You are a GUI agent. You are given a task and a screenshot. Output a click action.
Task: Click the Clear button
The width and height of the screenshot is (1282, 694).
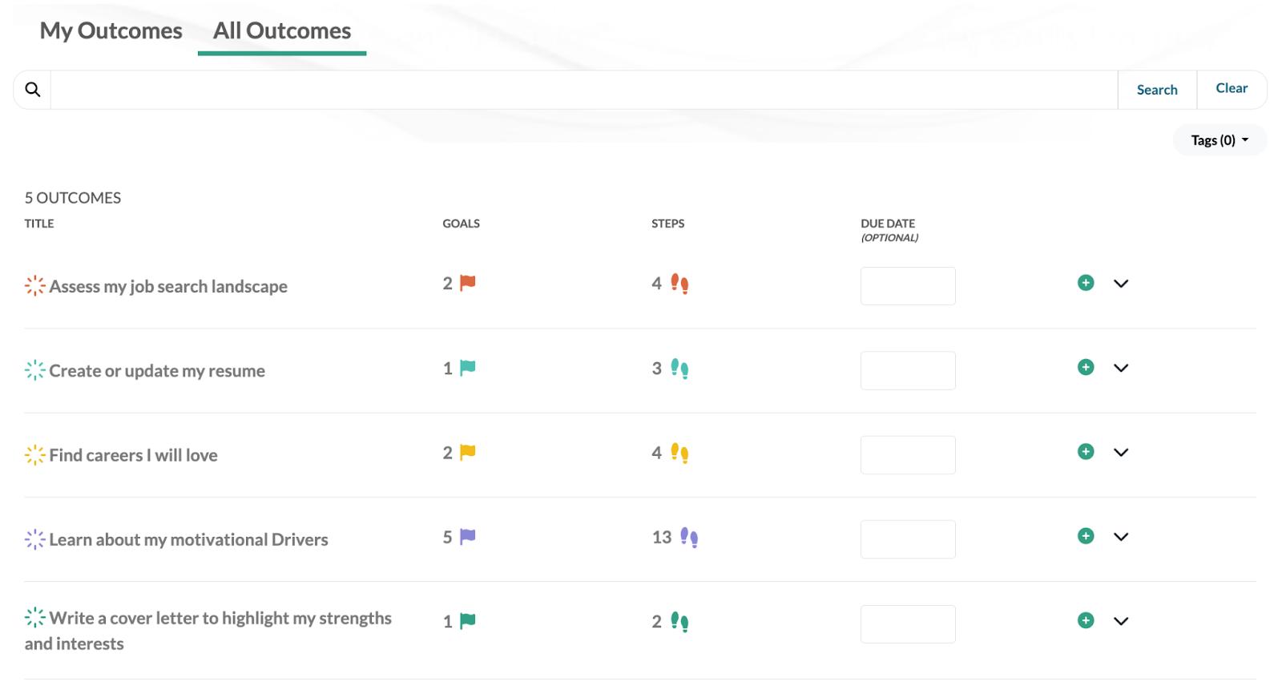coord(1231,89)
